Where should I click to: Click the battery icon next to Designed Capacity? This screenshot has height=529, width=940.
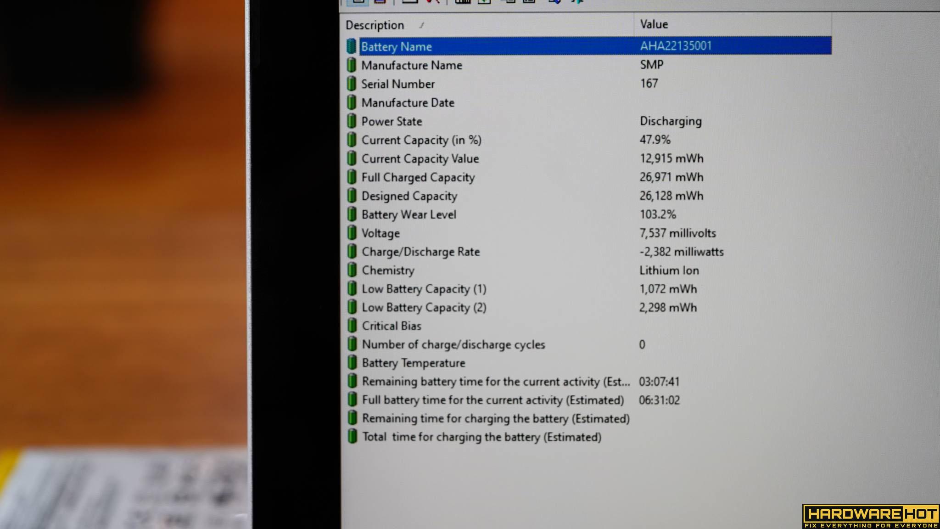(x=352, y=196)
